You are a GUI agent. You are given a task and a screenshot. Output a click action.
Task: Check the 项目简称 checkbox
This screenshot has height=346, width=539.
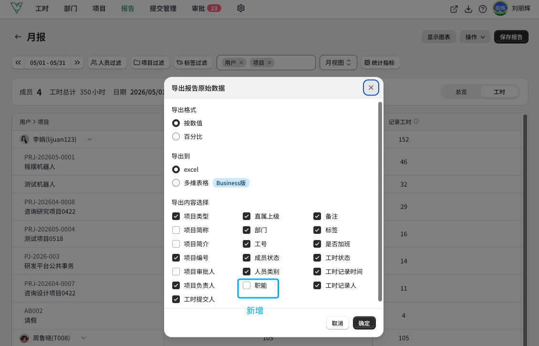176,230
